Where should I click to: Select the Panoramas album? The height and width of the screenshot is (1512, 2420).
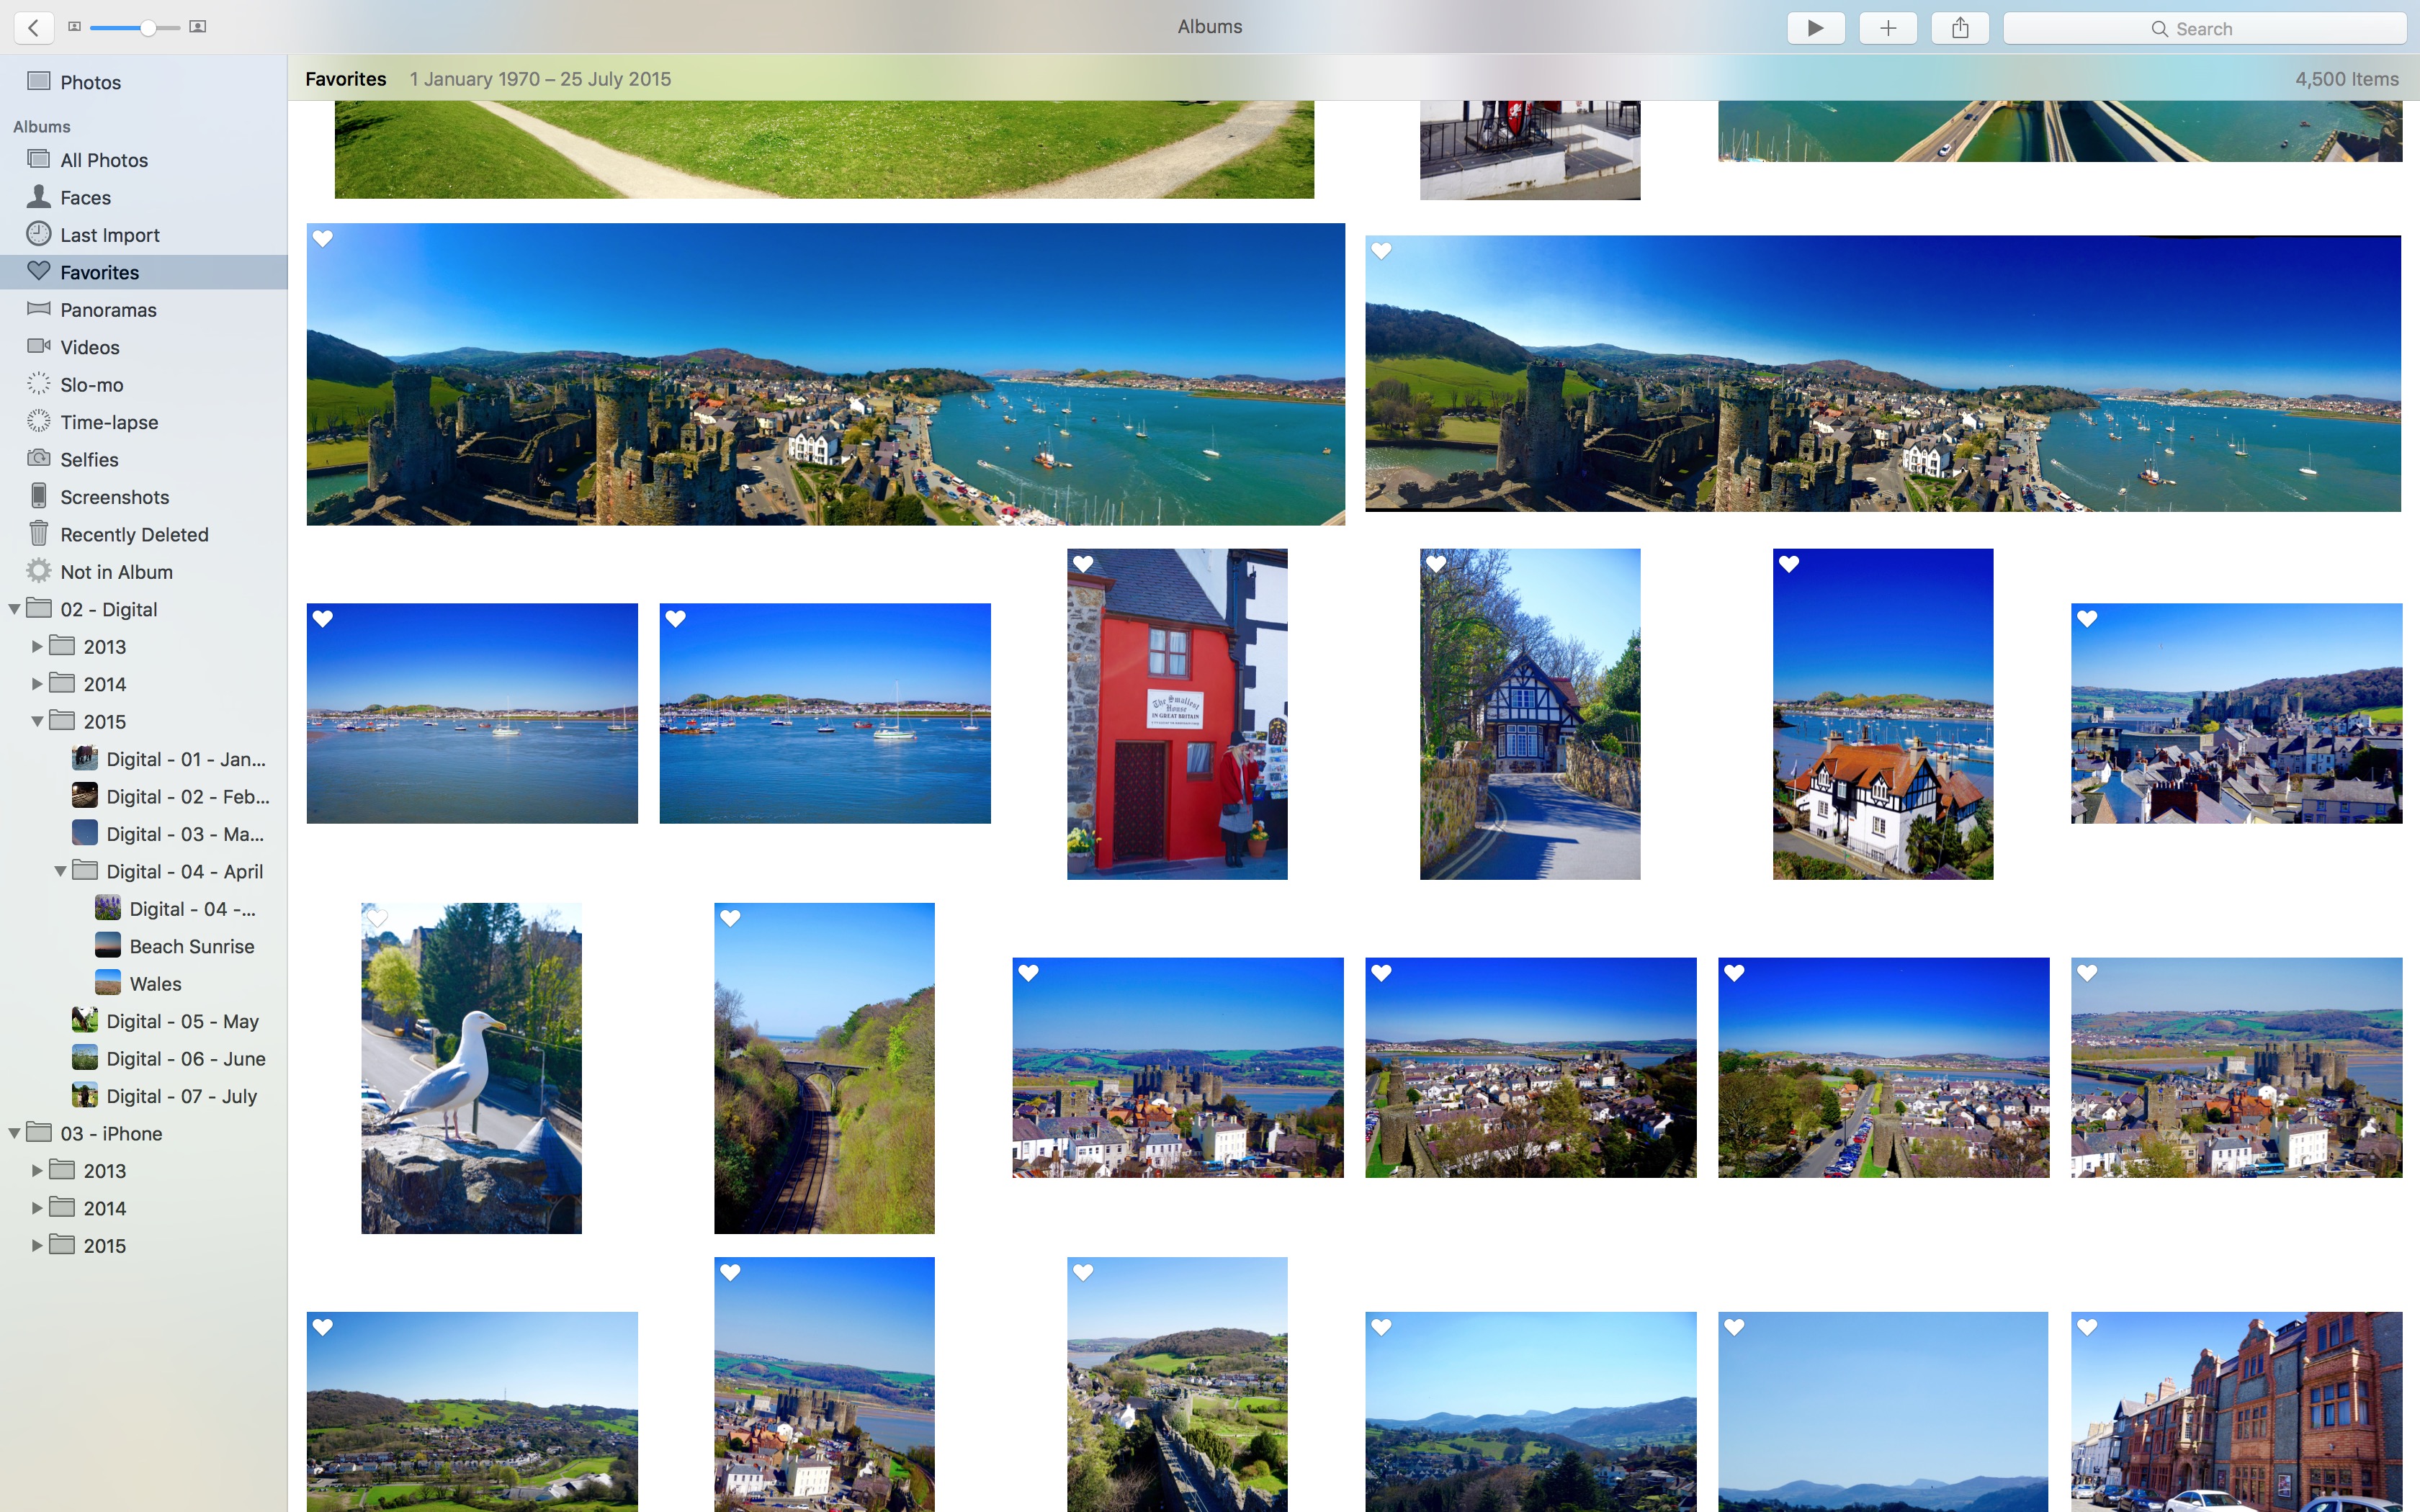(x=108, y=310)
